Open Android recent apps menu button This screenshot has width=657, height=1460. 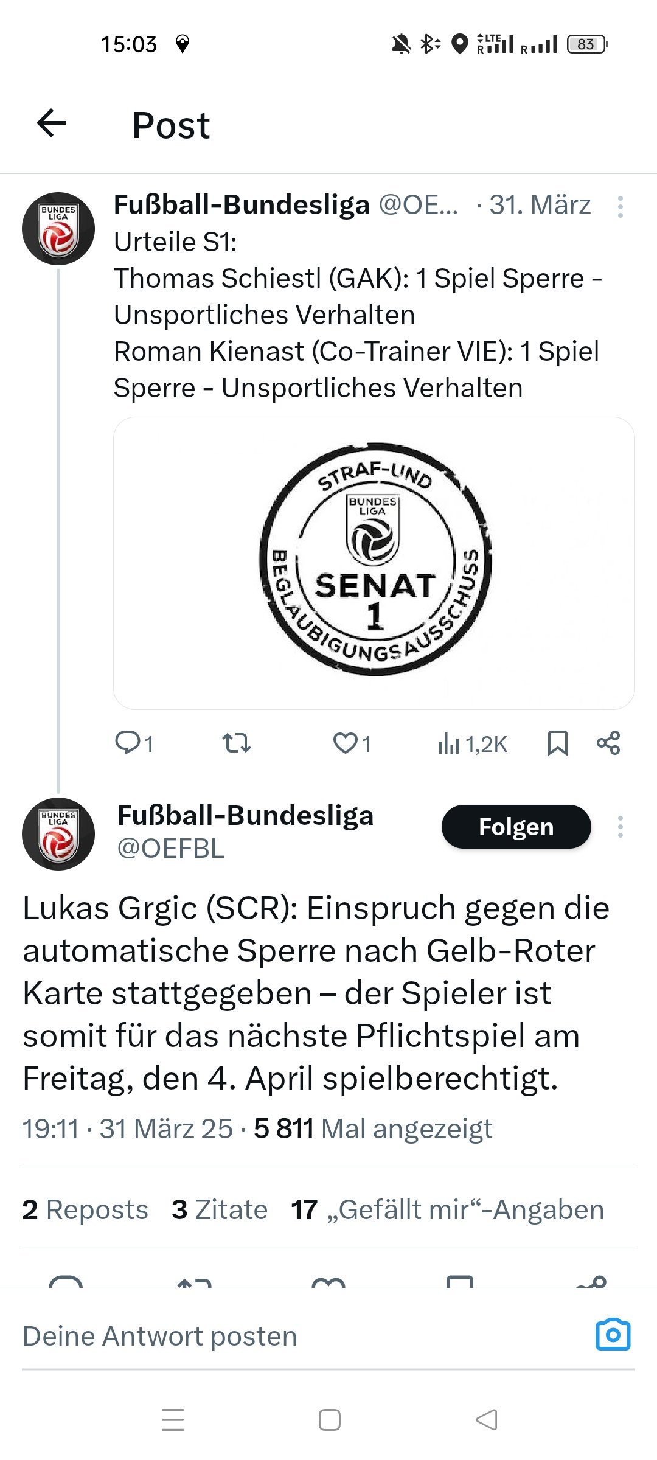pyautogui.click(x=173, y=1420)
